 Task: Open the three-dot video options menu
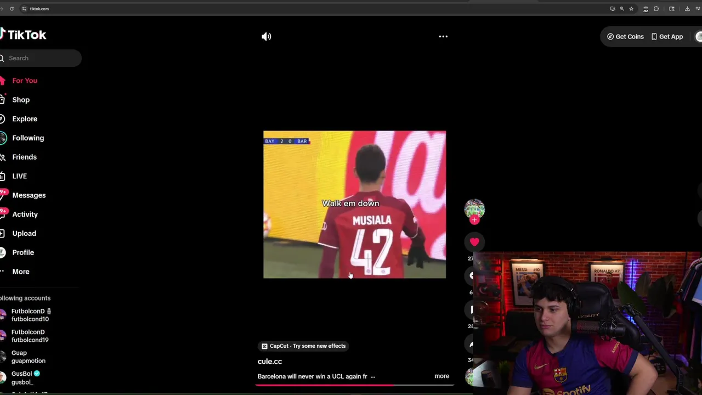(443, 36)
